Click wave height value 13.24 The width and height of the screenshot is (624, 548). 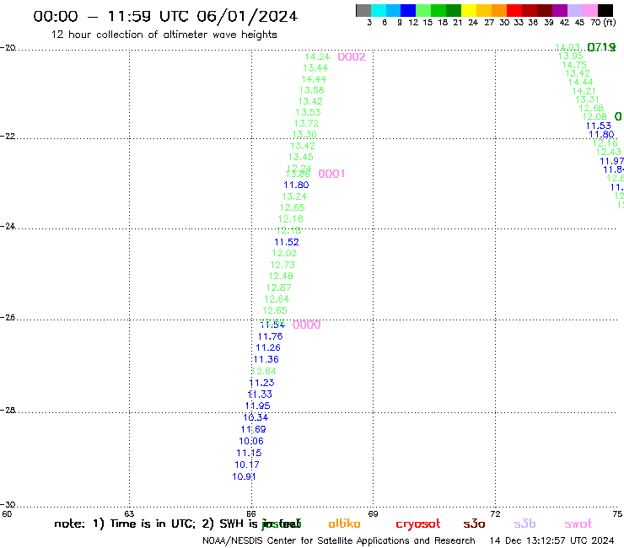tap(294, 196)
